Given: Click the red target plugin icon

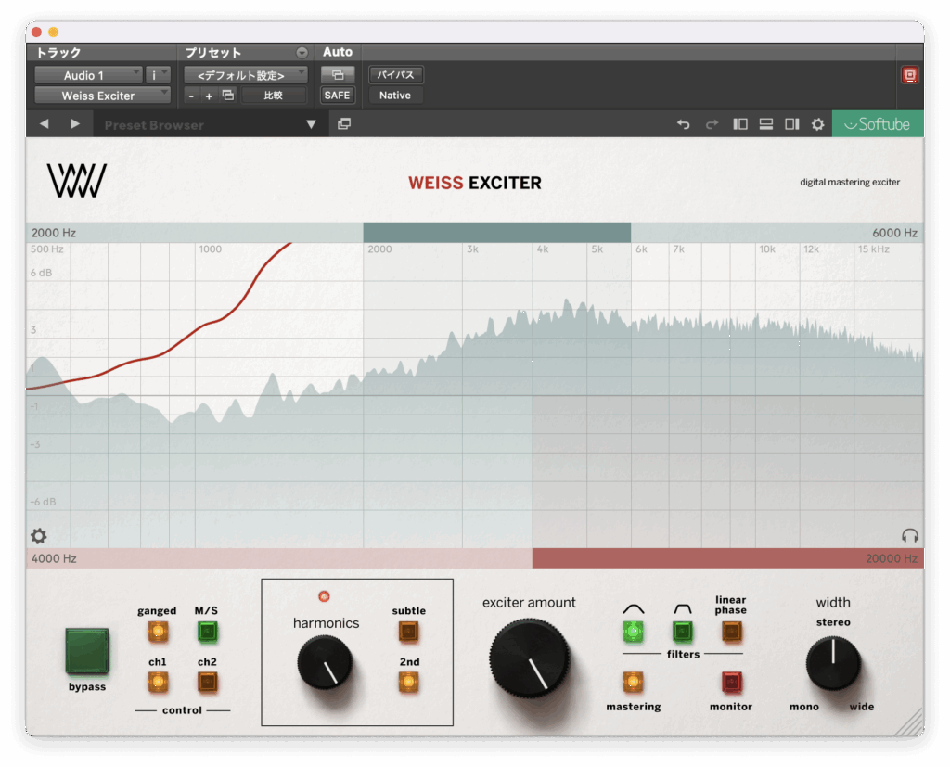Looking at the screenshot, I should click(x=909, y=75).
